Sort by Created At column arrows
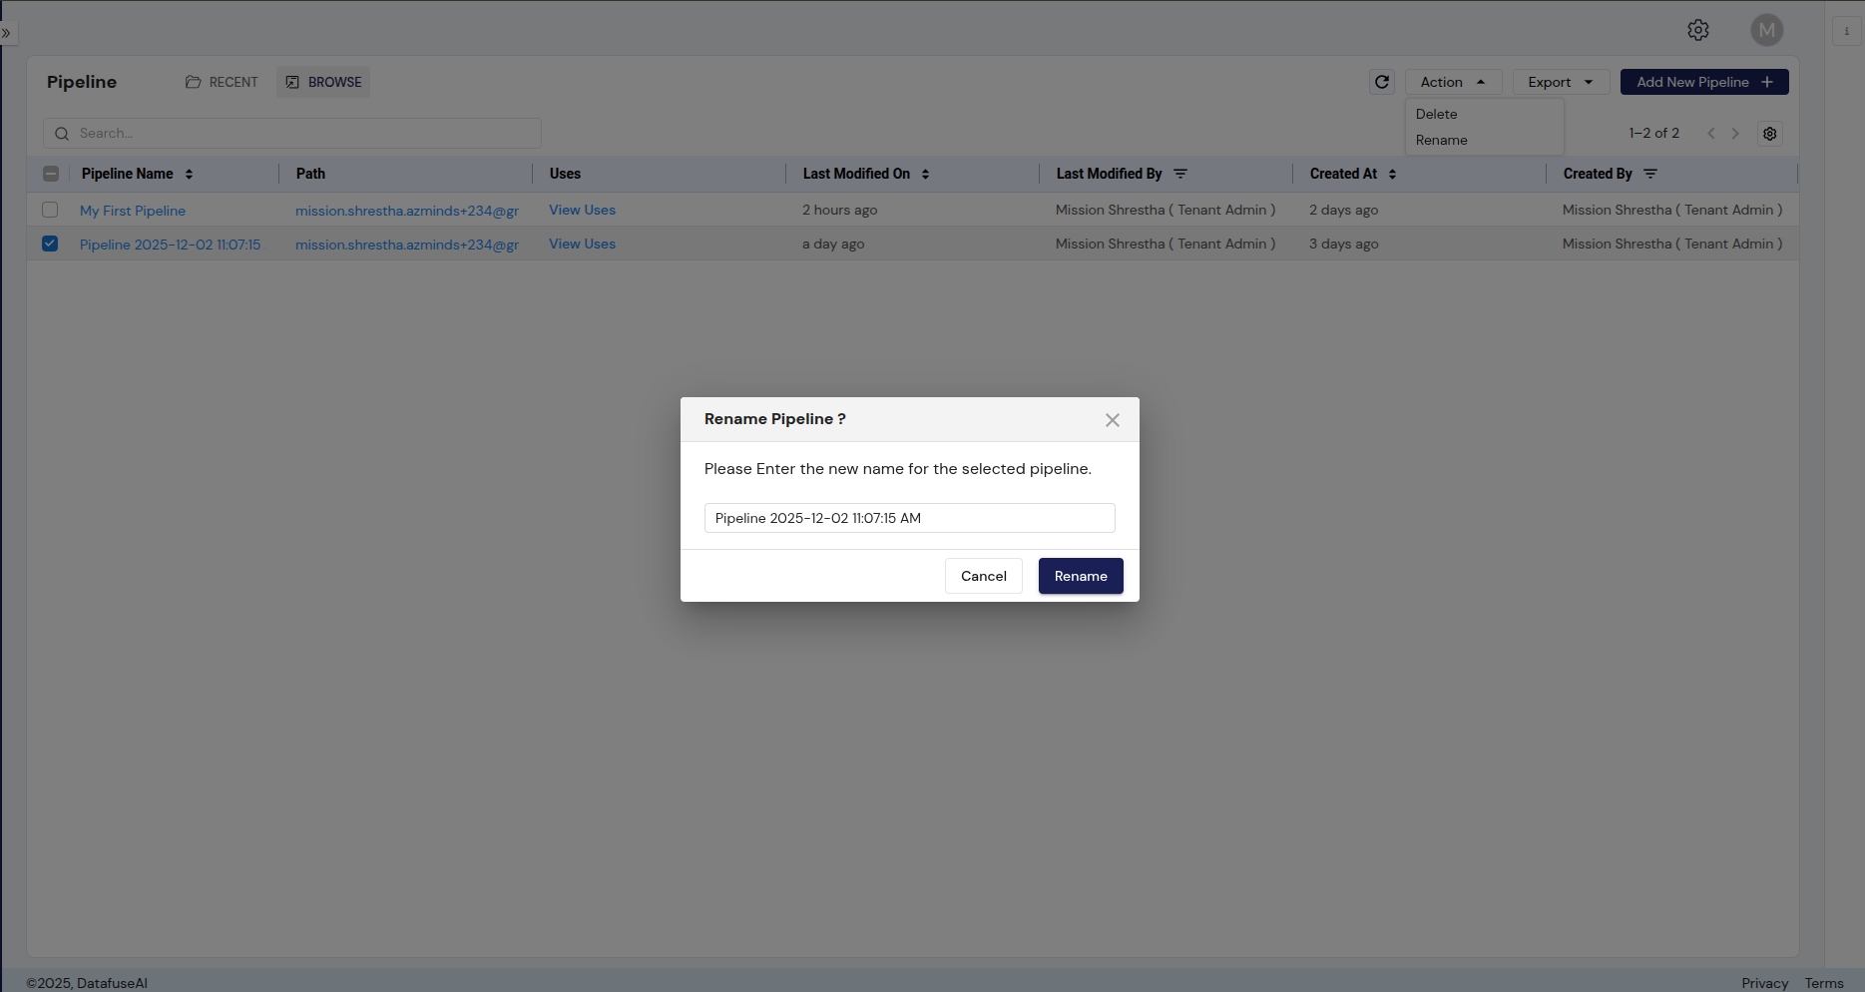The image size is (1865, 992). point(1392,174)
